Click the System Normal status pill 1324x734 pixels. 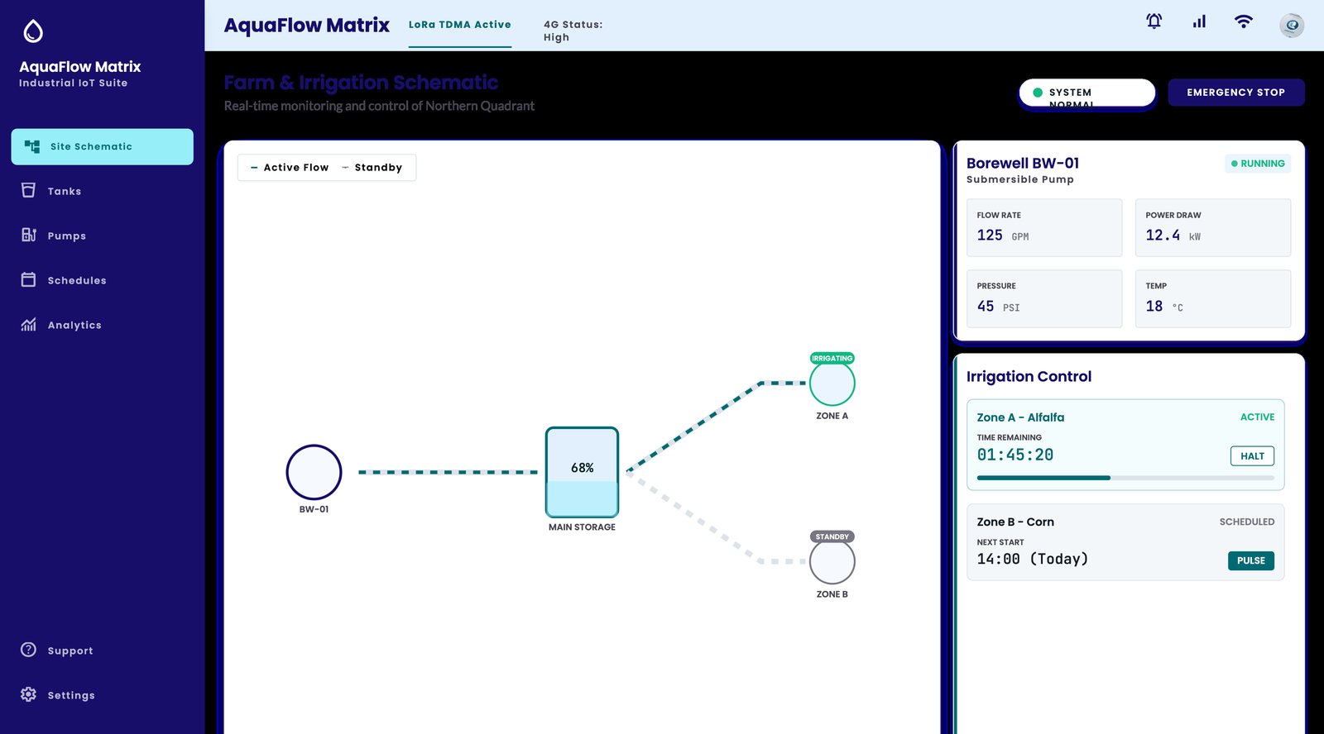click(1087, 93)
